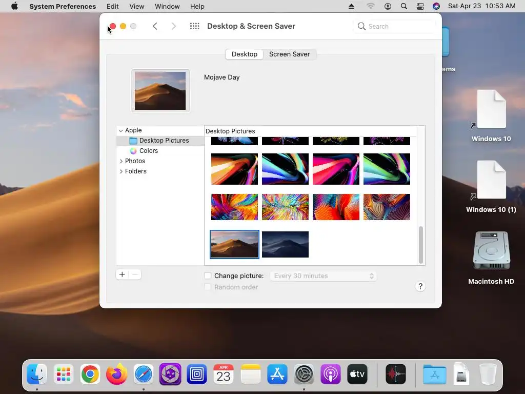Expand the Folders group

(x=121, y=171)
